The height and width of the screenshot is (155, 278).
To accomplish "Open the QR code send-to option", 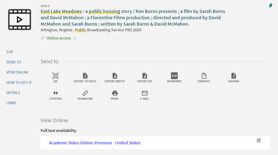I will coord(55,77).
